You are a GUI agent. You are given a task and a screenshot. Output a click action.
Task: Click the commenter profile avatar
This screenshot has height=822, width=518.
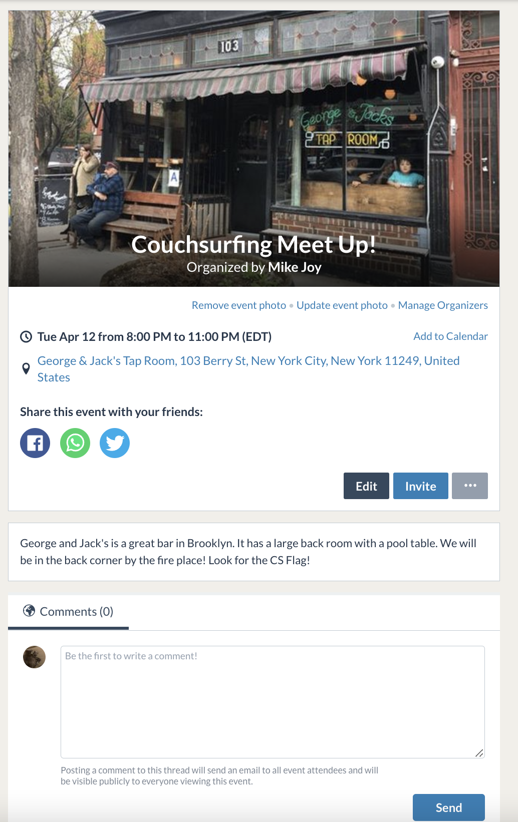(34, 657)
